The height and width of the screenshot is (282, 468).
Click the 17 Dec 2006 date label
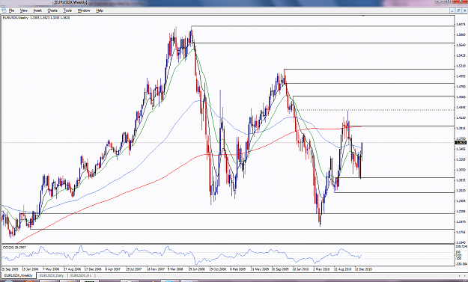[x=93, y=269]
